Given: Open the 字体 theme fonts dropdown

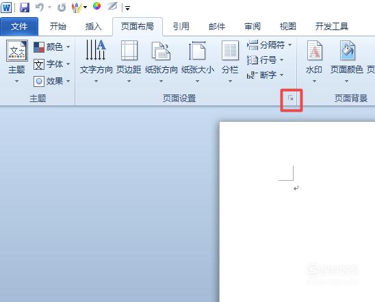Looking at the screenshot, I should click(68, 64).
